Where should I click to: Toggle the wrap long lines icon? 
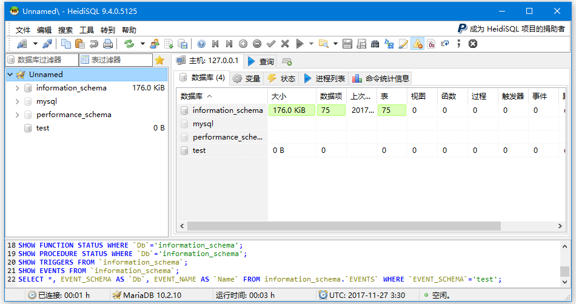click(x=444, y=44)
